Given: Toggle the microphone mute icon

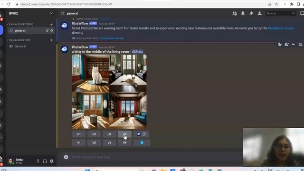Looking at the screenshot, I should [38, 161].
